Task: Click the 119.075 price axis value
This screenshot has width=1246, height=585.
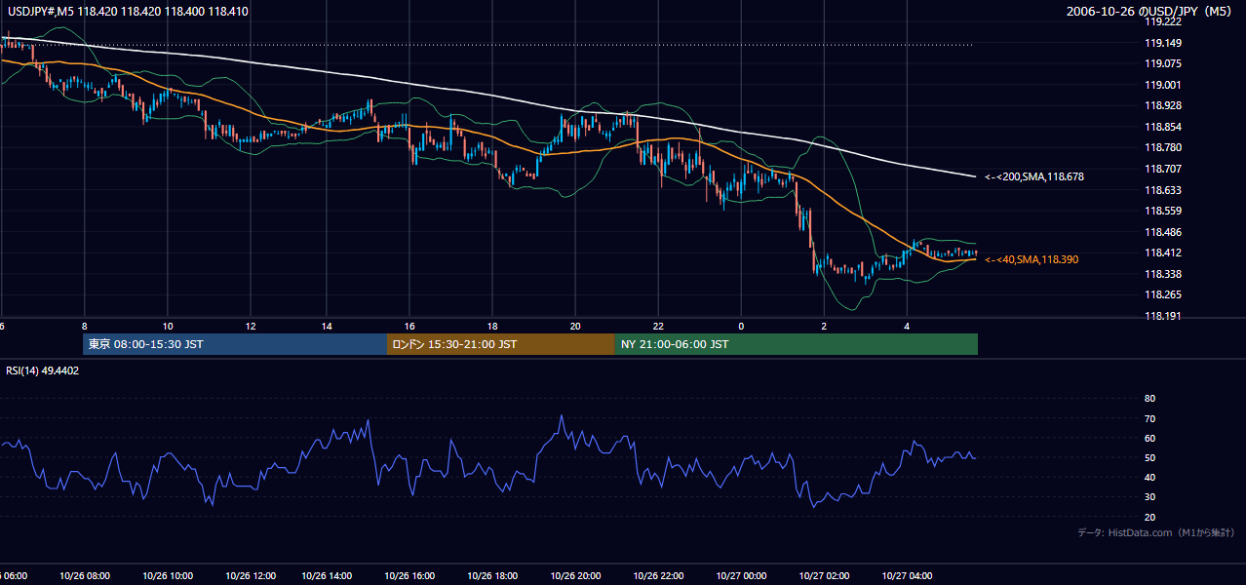Action: tap(1163, 63)
